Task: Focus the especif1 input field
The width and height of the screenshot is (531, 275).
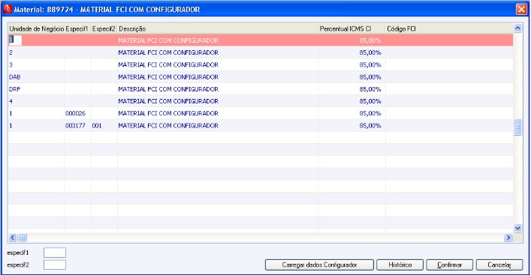Action: point(55,253)
